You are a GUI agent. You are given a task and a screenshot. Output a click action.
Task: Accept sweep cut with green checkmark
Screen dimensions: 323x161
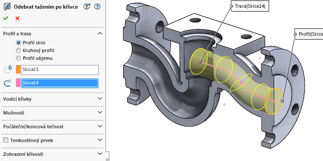click(x=6, y=19)
